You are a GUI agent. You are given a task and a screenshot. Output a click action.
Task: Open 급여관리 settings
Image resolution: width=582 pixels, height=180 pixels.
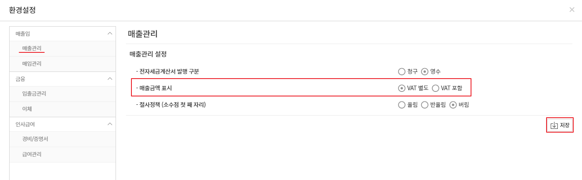[32, 154]
